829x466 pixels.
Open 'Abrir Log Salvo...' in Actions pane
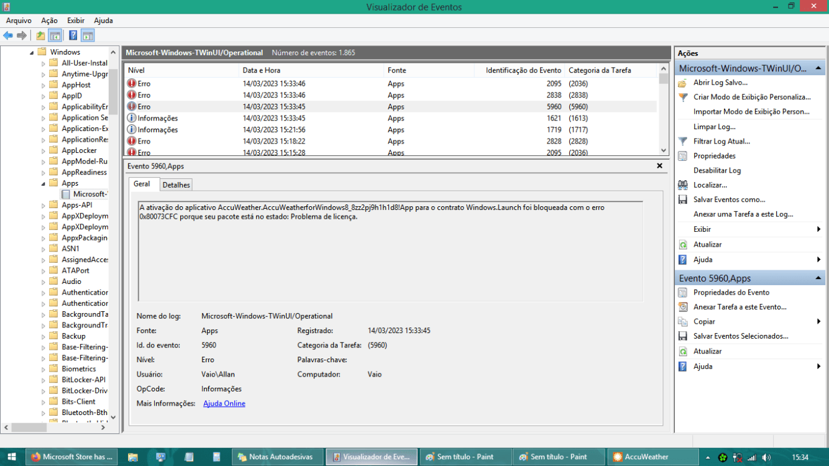[x=720, y=83]
